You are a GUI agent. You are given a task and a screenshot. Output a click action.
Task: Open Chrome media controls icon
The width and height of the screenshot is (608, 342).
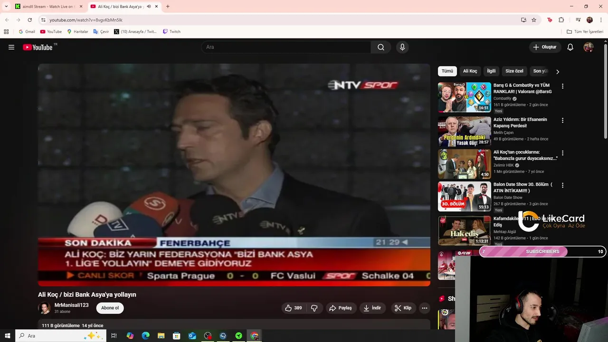click(578, 20)
